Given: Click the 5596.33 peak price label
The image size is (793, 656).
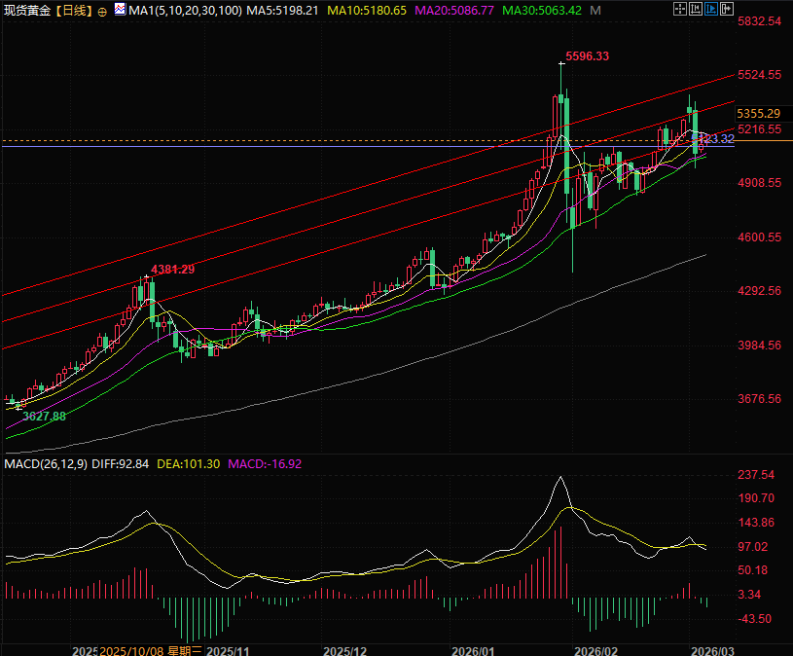Looking at the screenshot, I should point(587,56).
